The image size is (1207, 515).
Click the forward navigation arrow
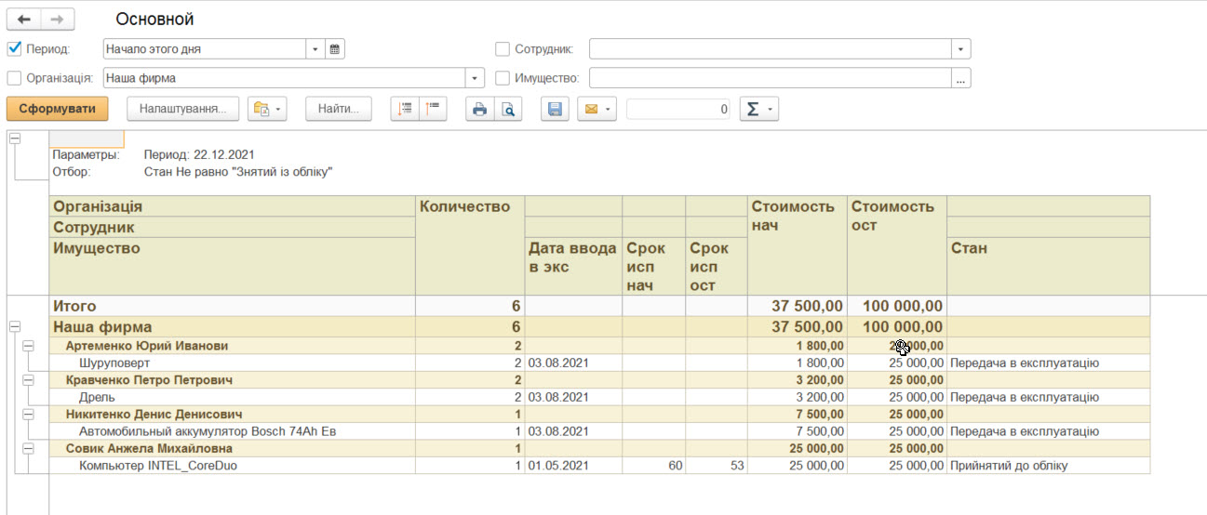[x=58, y=20]
